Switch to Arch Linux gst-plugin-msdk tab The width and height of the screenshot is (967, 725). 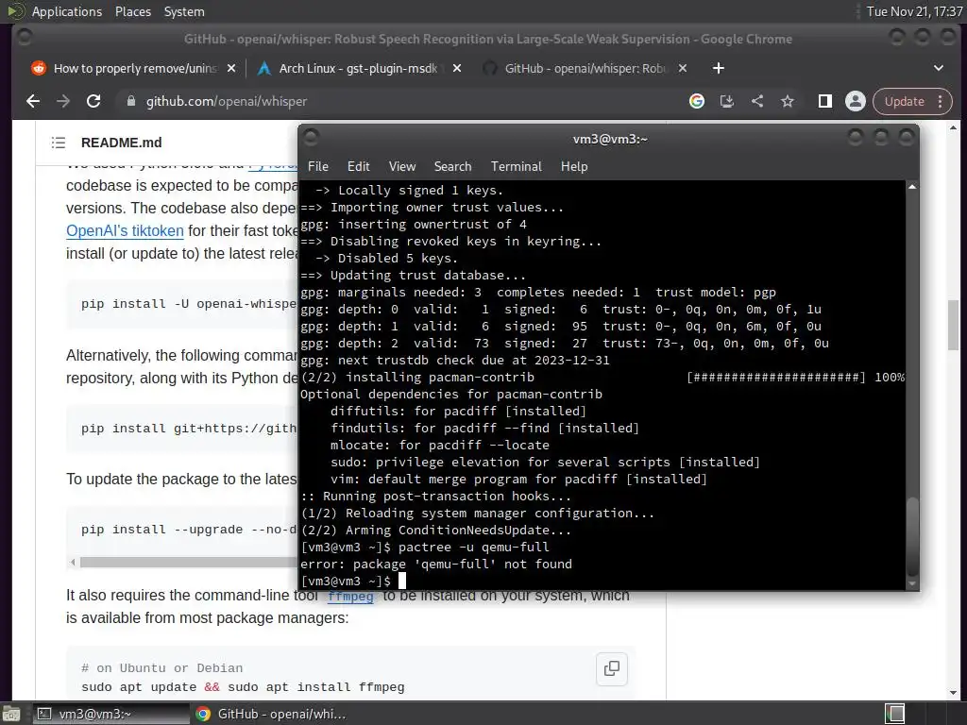[360, 68]
